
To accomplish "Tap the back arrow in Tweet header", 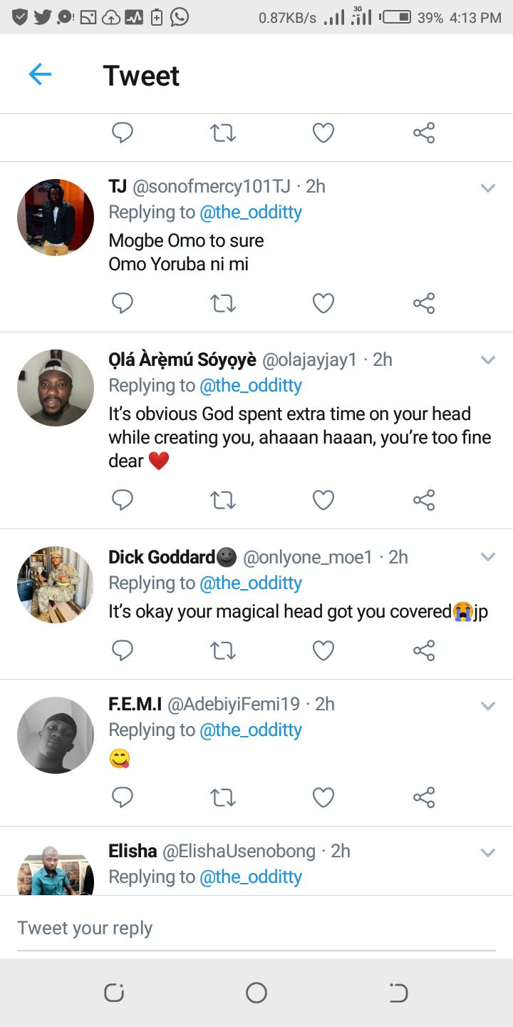I will coord(40,74).
